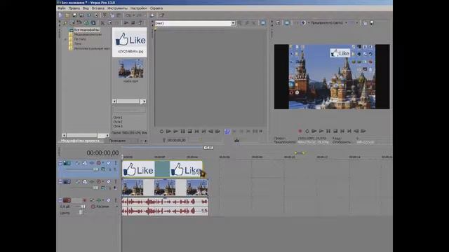Image resolution: width=449 pixels, height=252 pixels.
Task: Toggle loop playback under video preview
Action: click(x=307, y=131)
